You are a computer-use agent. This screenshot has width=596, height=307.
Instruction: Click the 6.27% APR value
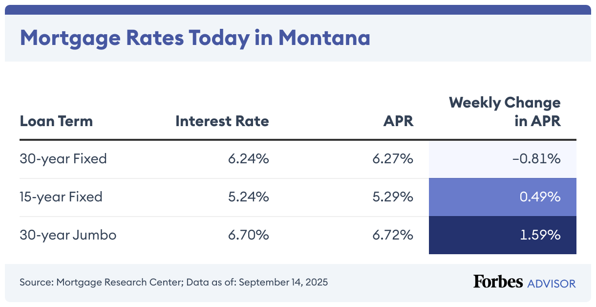[x=393, y=159]
